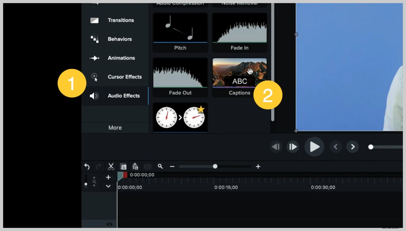The image size is (406, 231).
Task: Click the Undo icon above the timeline
Action: pos(87,166)
